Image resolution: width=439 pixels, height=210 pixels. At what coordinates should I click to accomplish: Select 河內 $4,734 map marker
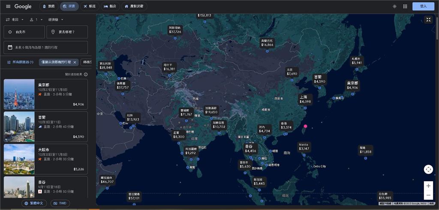point(264,129)
